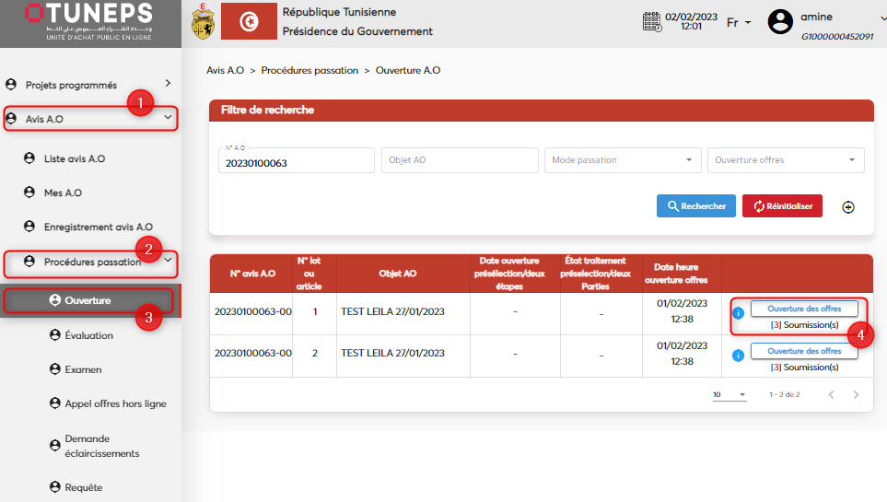
Task: Click the plus icon for more filters
Action: [848, 207]
